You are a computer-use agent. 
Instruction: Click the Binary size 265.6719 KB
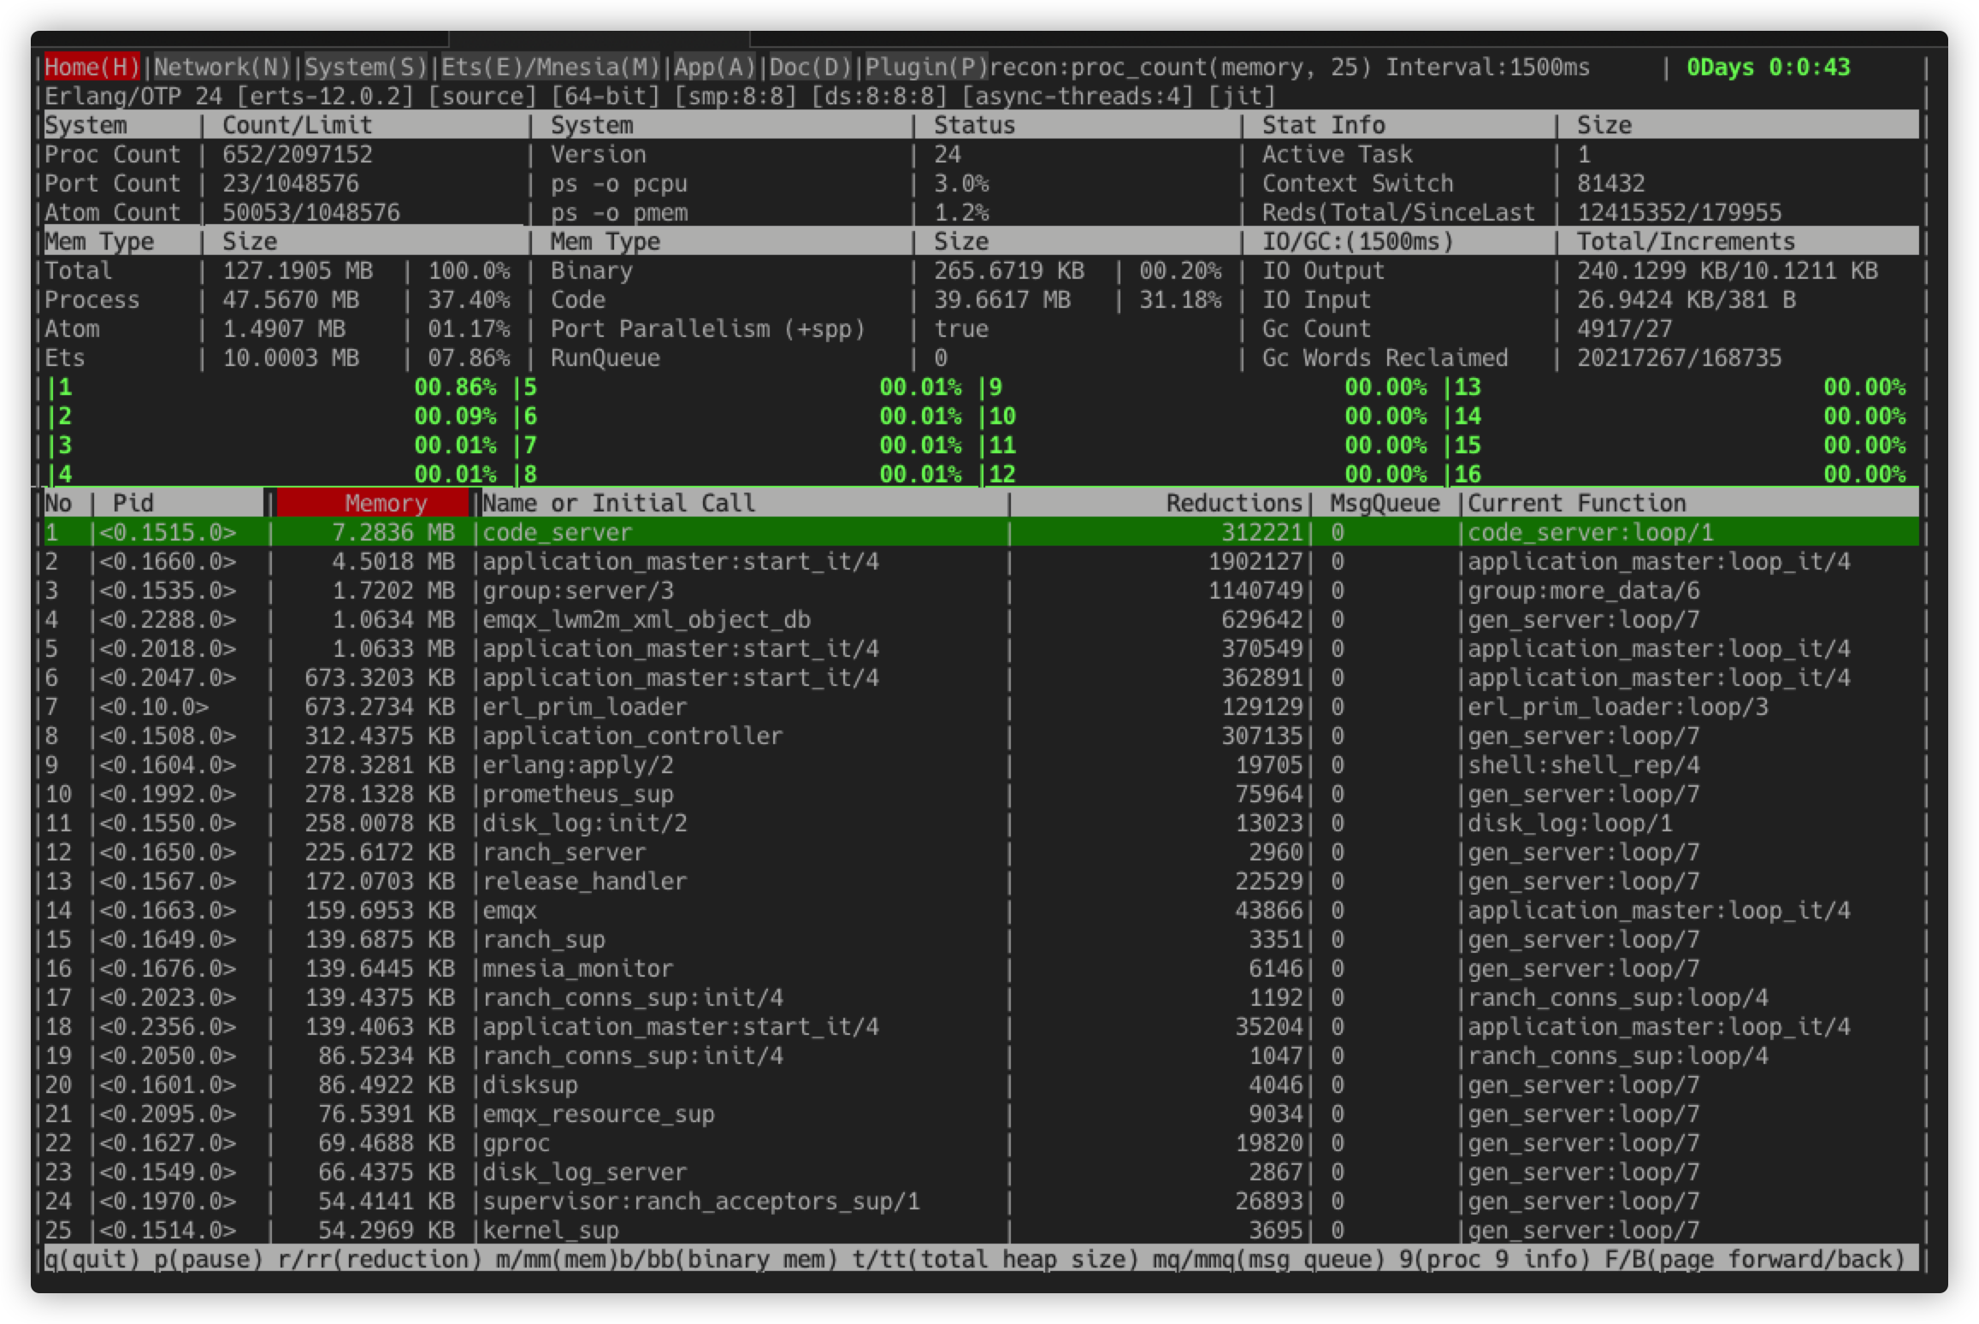pos(1008,270)
